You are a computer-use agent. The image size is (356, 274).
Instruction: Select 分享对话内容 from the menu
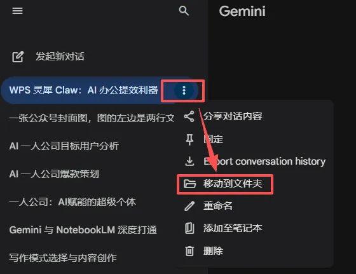click(233, 116)
